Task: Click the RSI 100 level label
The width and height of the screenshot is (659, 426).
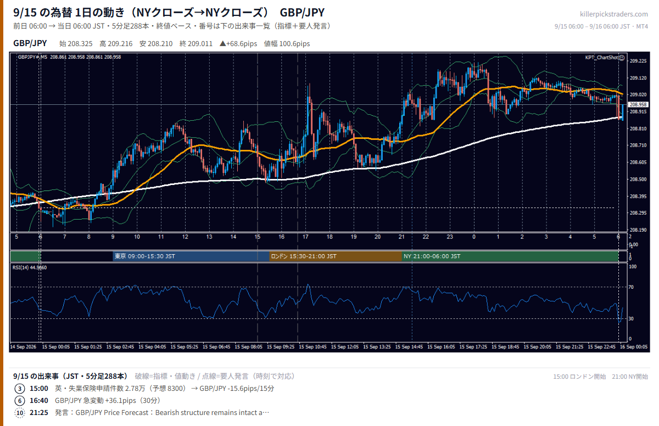Action: click(633, 266)
